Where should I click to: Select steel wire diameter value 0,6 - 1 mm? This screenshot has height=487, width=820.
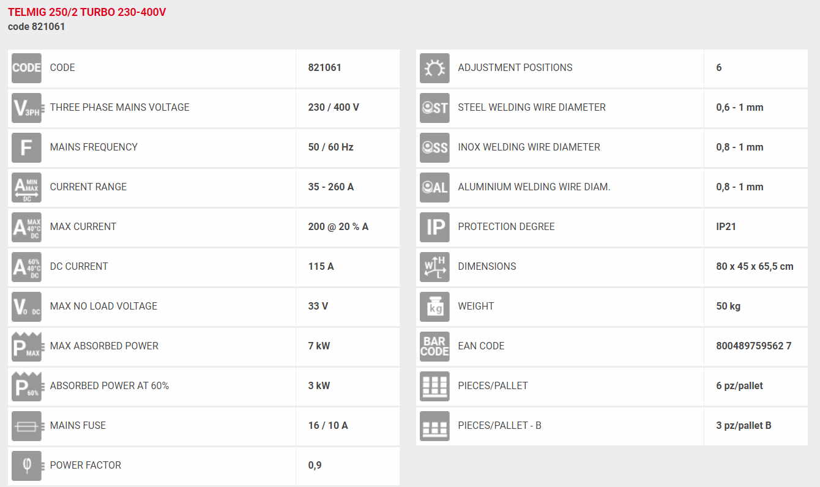click(740, 107)
